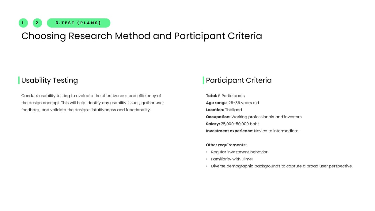Select the Participant Criteria heading
Viewport: 375px width, 211px height.
coord(239,80)
